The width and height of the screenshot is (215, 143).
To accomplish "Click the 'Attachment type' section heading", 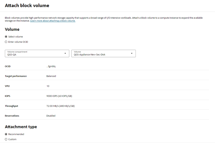I will pos(21,127).
